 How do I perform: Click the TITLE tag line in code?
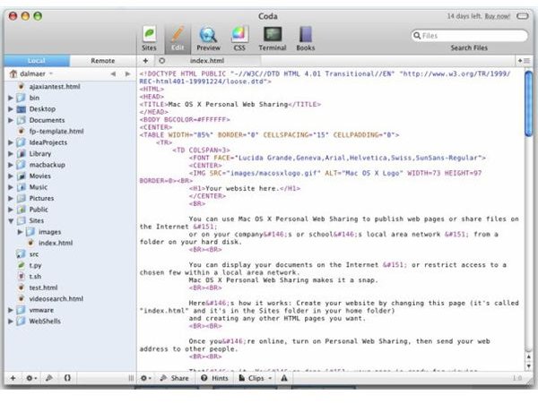[230, 104]
